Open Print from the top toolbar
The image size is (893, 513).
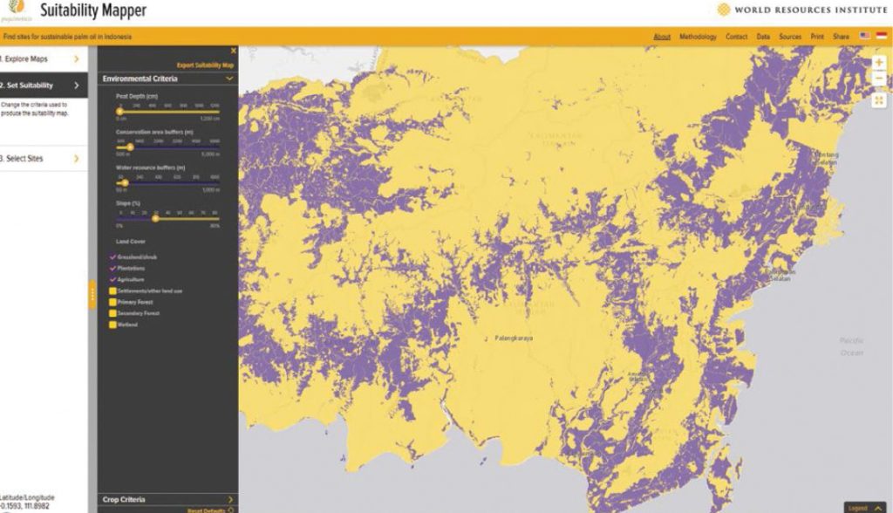pyautogui.click(x=816, y=37)
